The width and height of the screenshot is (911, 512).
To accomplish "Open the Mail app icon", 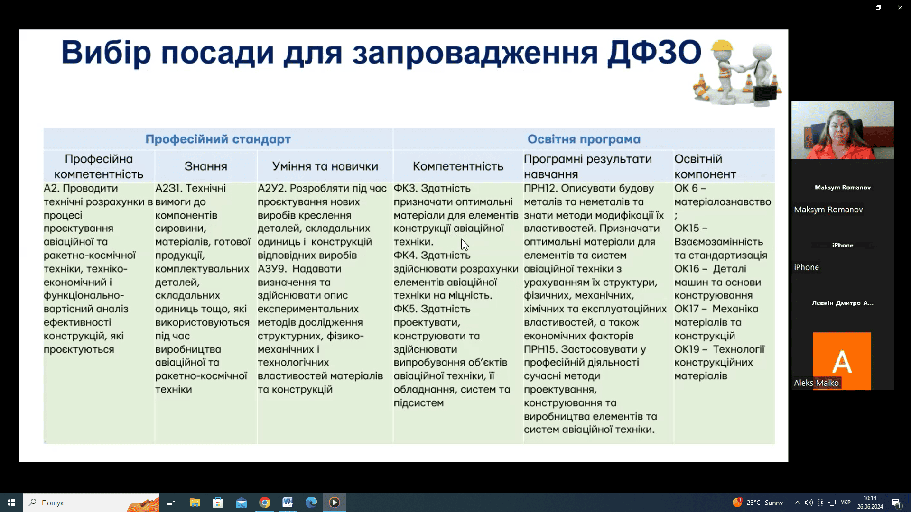I will (x=241, y=503).
